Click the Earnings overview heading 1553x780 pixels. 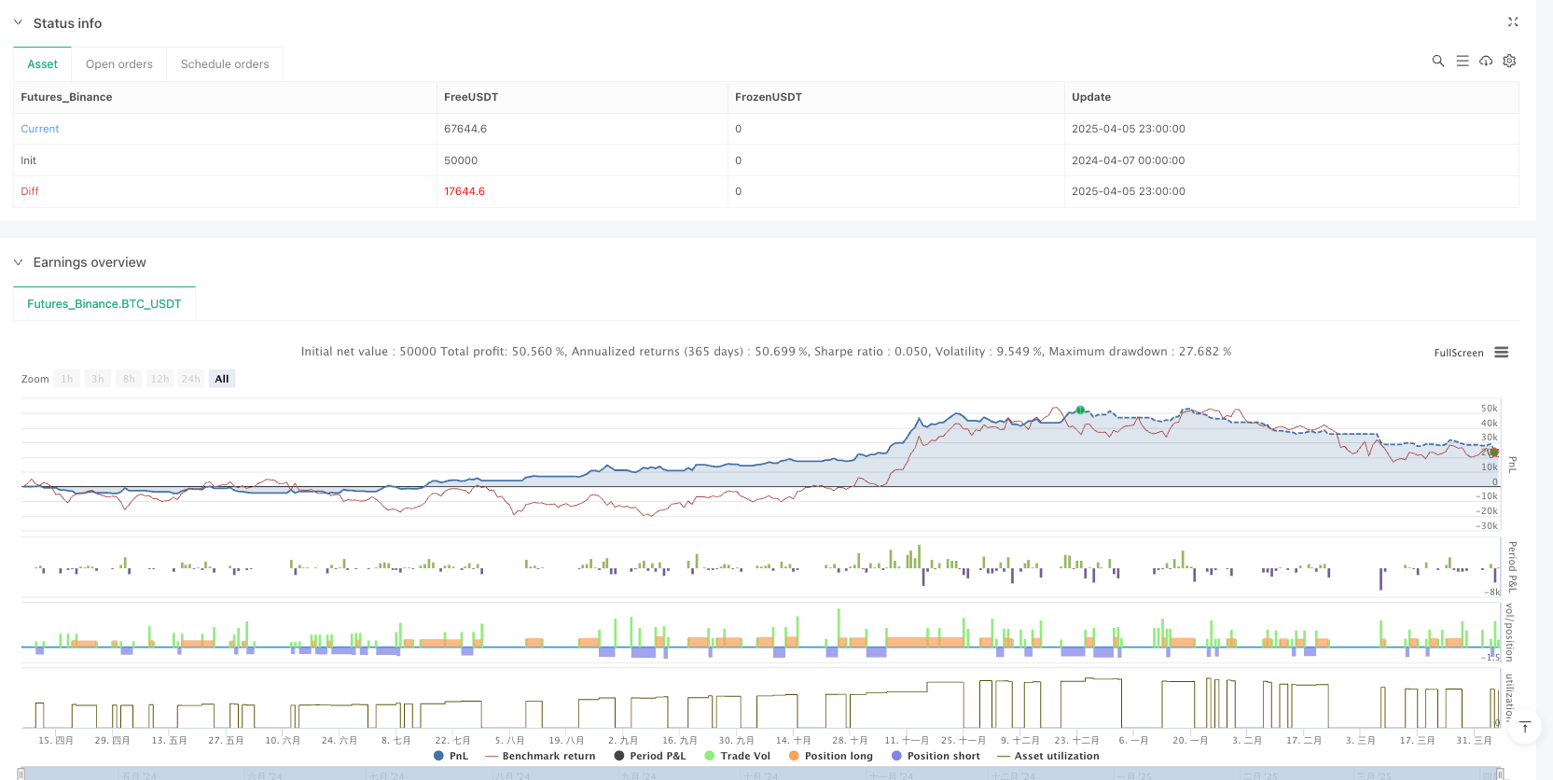click(90, 262)
